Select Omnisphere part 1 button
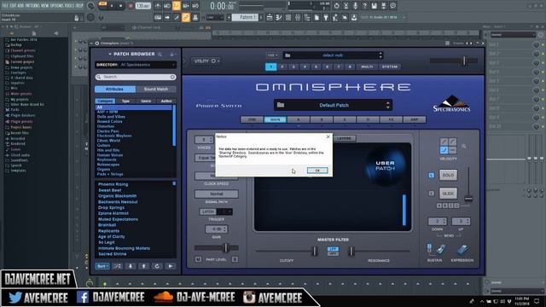The width and height of the screenshot is (546, 307). (271, 67)
